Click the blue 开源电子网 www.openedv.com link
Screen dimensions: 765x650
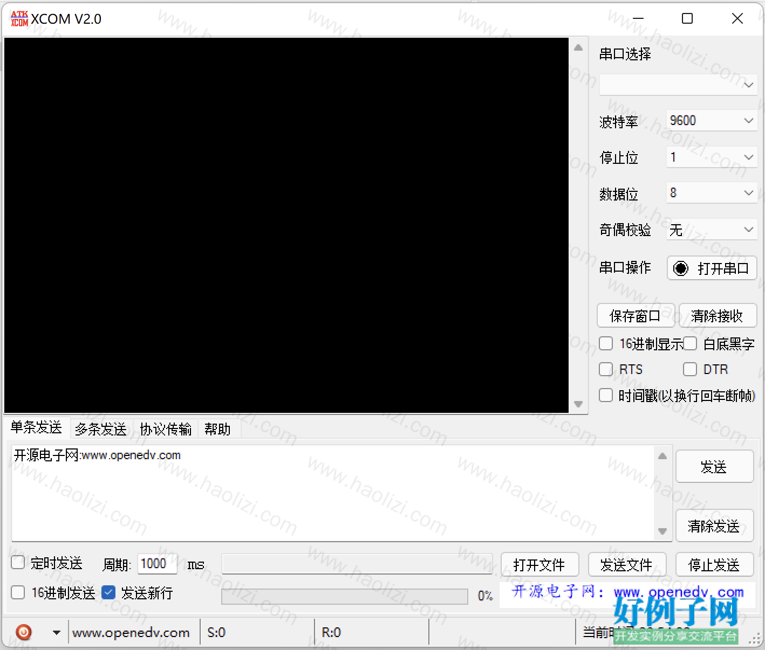tap(627, 592)
